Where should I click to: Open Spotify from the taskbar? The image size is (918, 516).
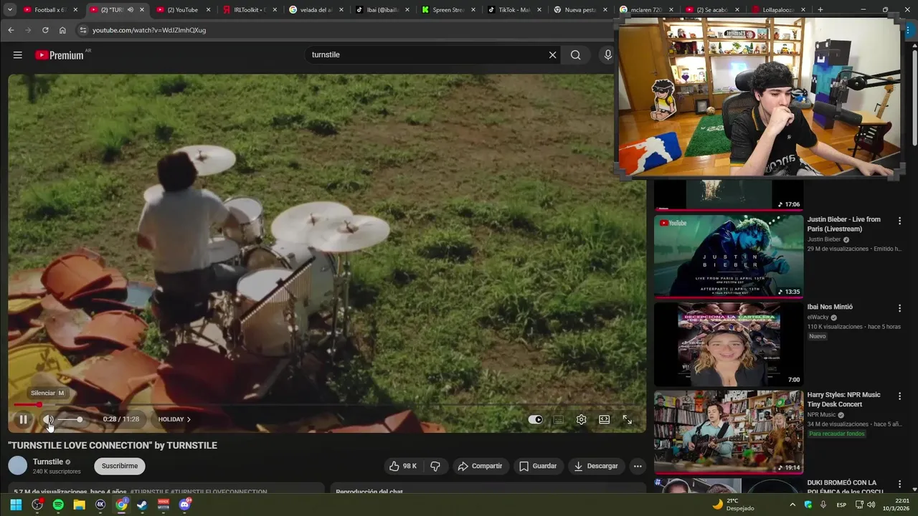click(x=58, y=505)
